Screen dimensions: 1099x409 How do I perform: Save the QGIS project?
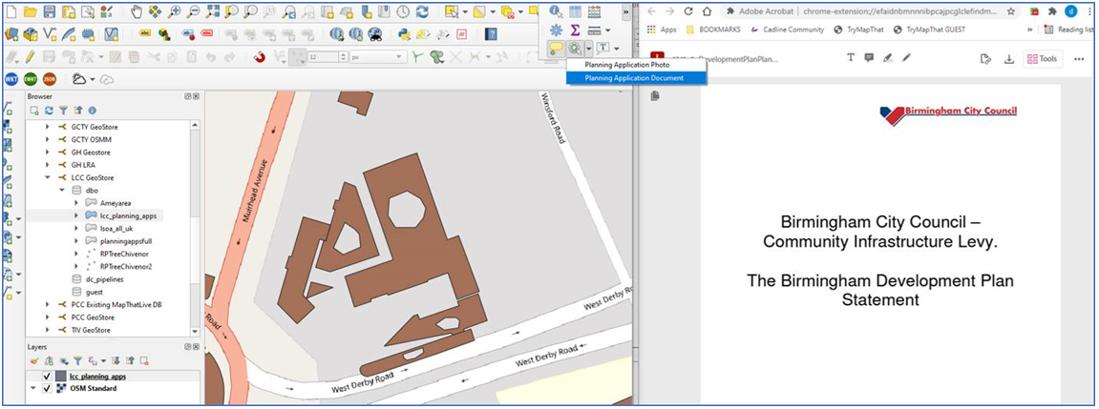[49, 11]
